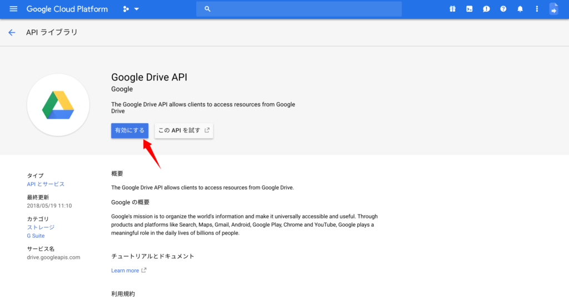Click the external-link icon beside Learn more
The image size is (569, 301).
[144, 270]
